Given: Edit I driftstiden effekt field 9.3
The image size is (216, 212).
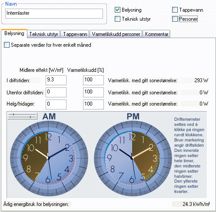Looking at the screenshot, I should coord(56,80).
